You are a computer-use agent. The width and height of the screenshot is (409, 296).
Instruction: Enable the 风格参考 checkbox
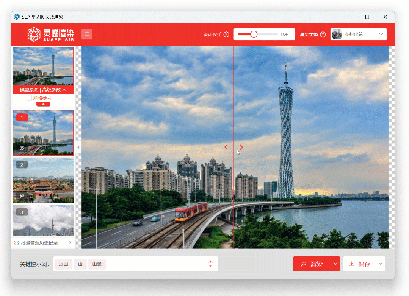click(x=29, y=98)
